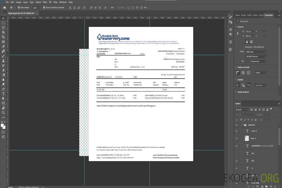The width and height of the screenshot is (282, 188).
Task: Select the Pen tool
Action: pyautogui.click(x=3, y=89)
